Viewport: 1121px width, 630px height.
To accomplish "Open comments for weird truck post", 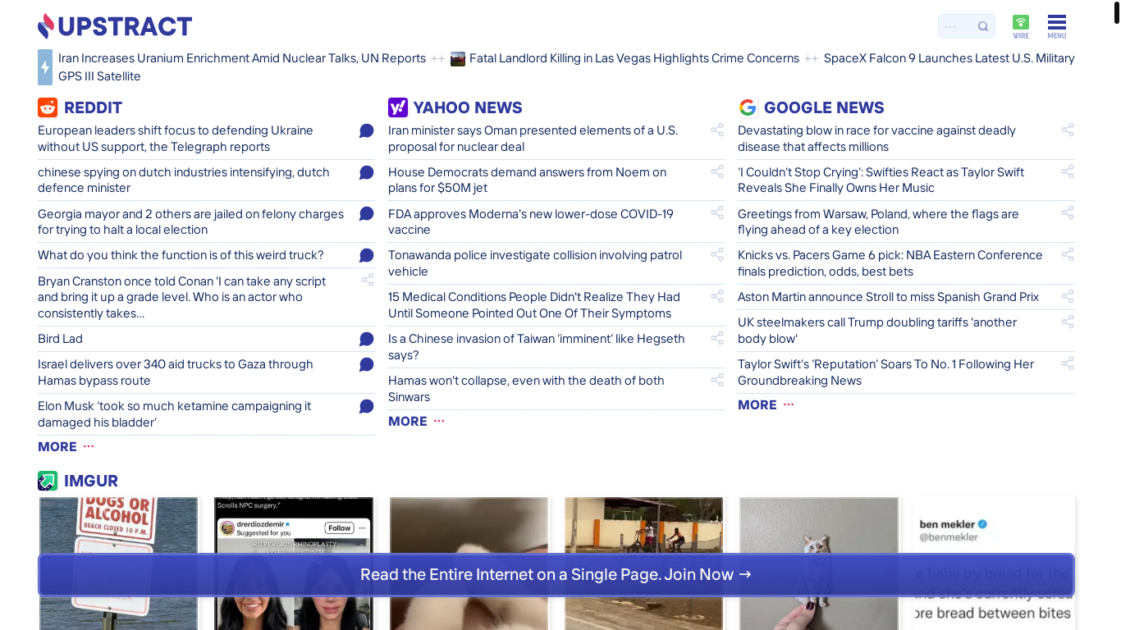I will 367,255.
